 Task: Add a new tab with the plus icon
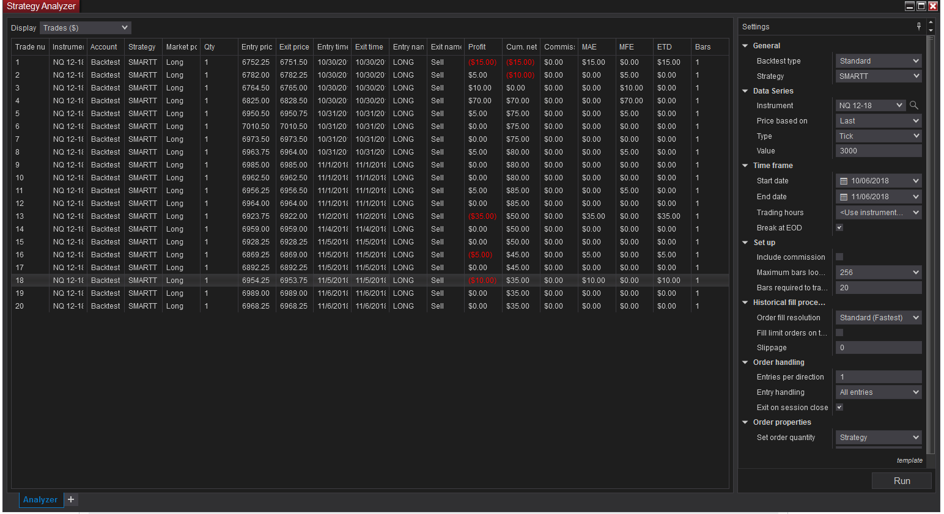(71, 499)
